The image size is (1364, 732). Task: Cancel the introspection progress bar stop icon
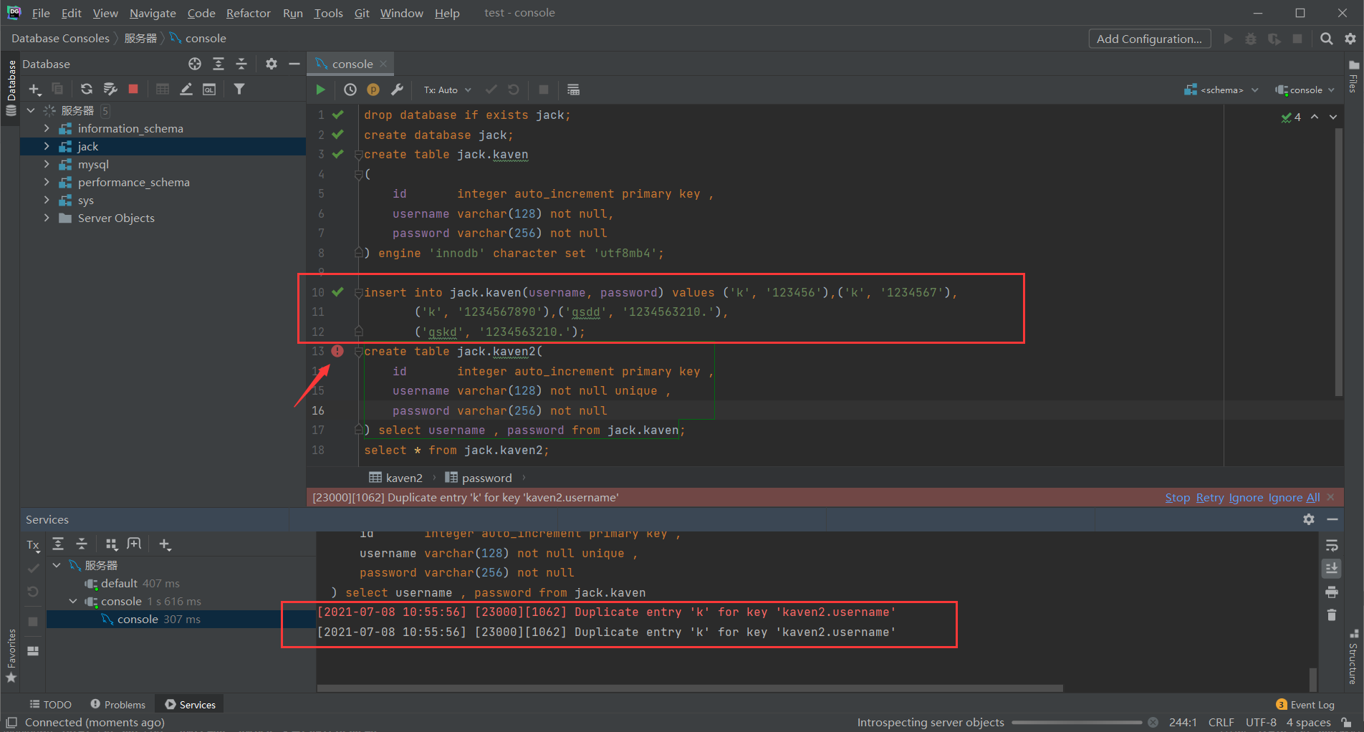1153,723
